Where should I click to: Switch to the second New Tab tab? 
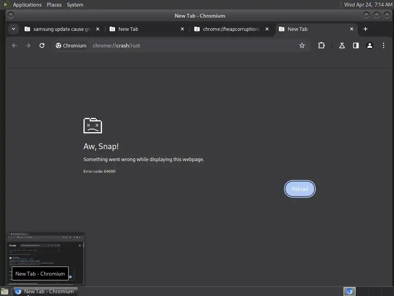pos(147,29)
